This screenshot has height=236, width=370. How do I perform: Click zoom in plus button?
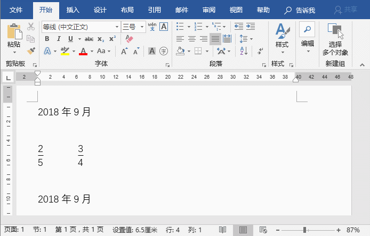(x=339, y=230)
